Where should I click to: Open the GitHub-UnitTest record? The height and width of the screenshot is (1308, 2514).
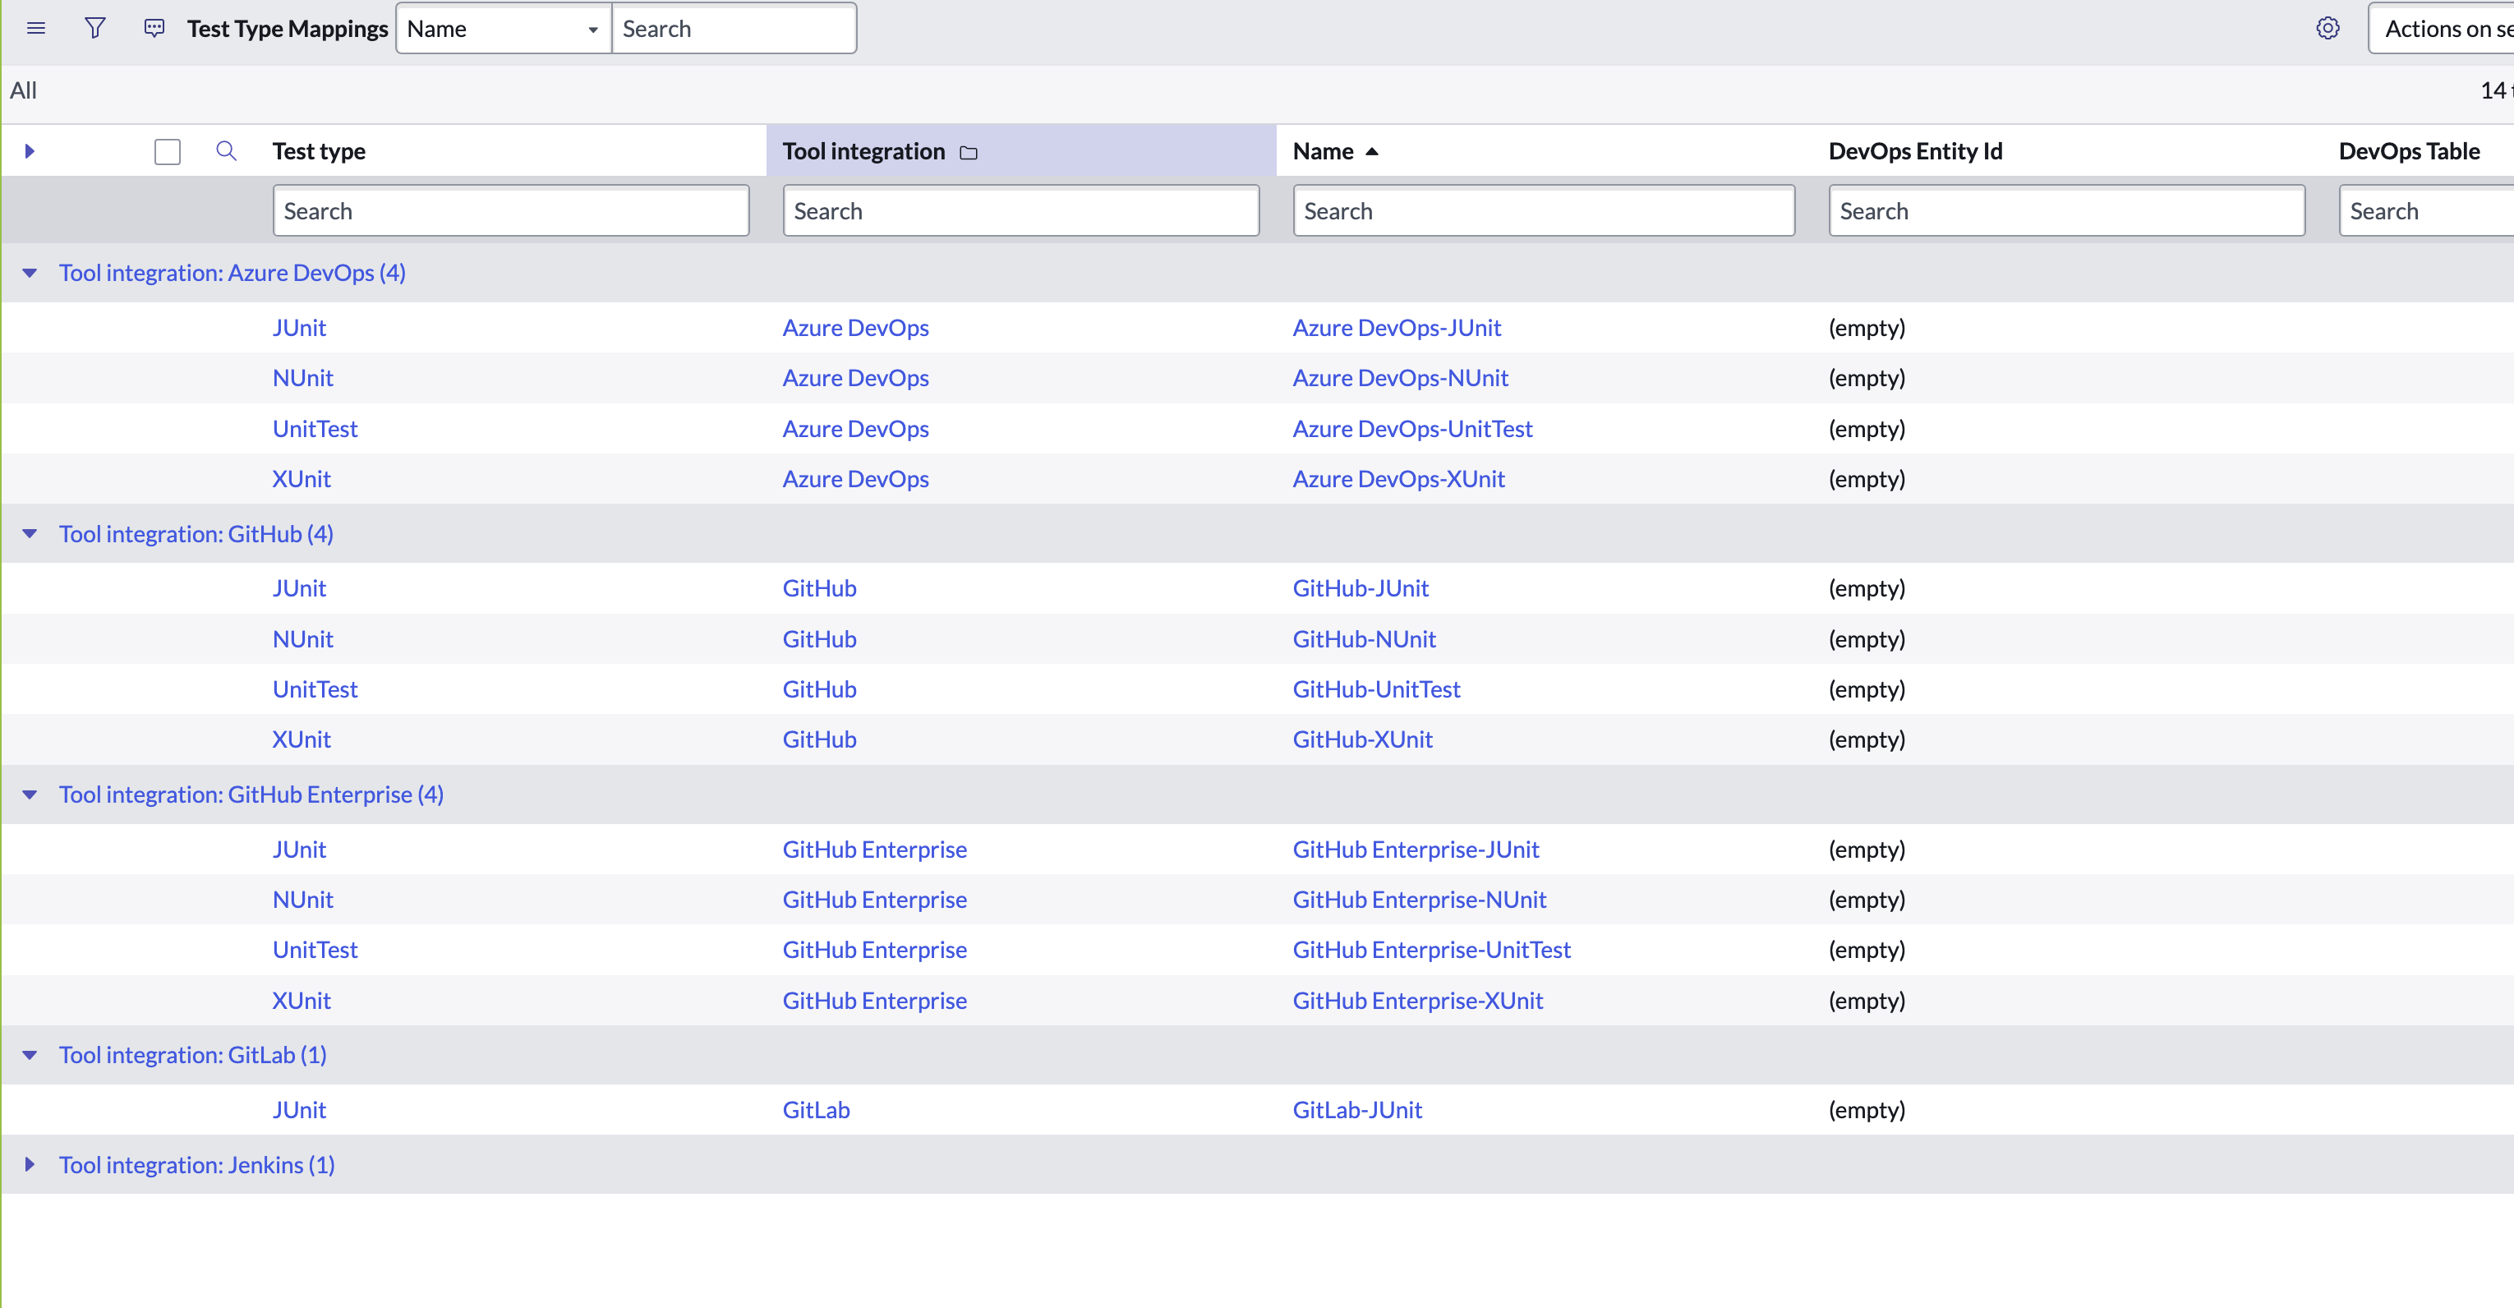point(1376,689)
